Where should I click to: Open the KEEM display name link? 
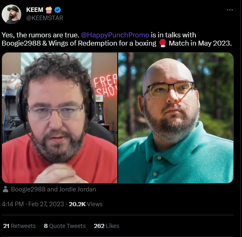click(x=35, y=10)
